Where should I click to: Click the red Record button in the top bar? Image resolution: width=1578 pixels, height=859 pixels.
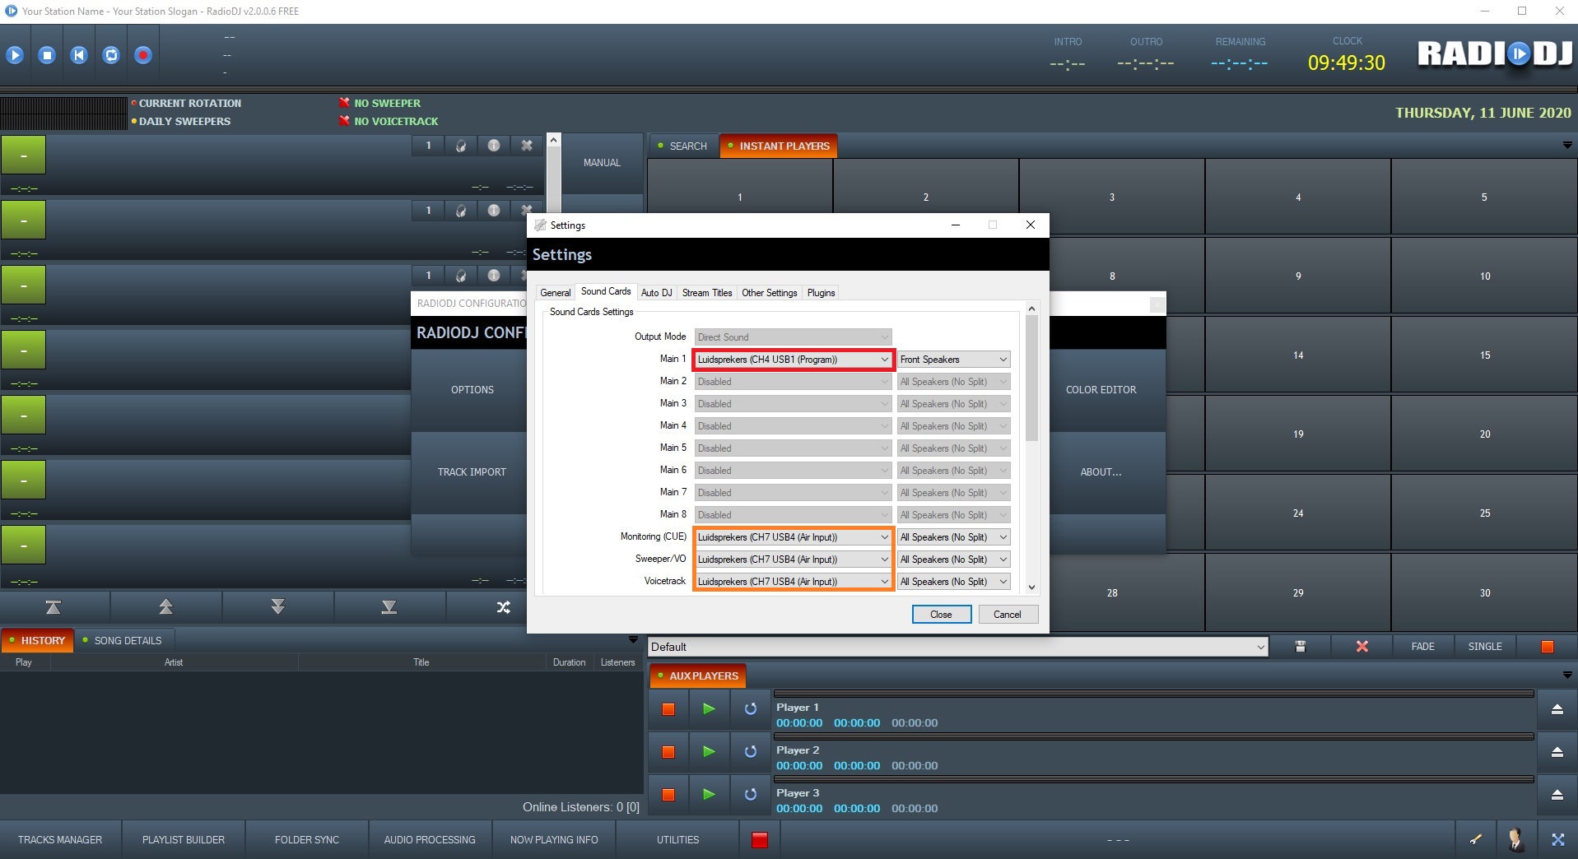pos(143,55)
